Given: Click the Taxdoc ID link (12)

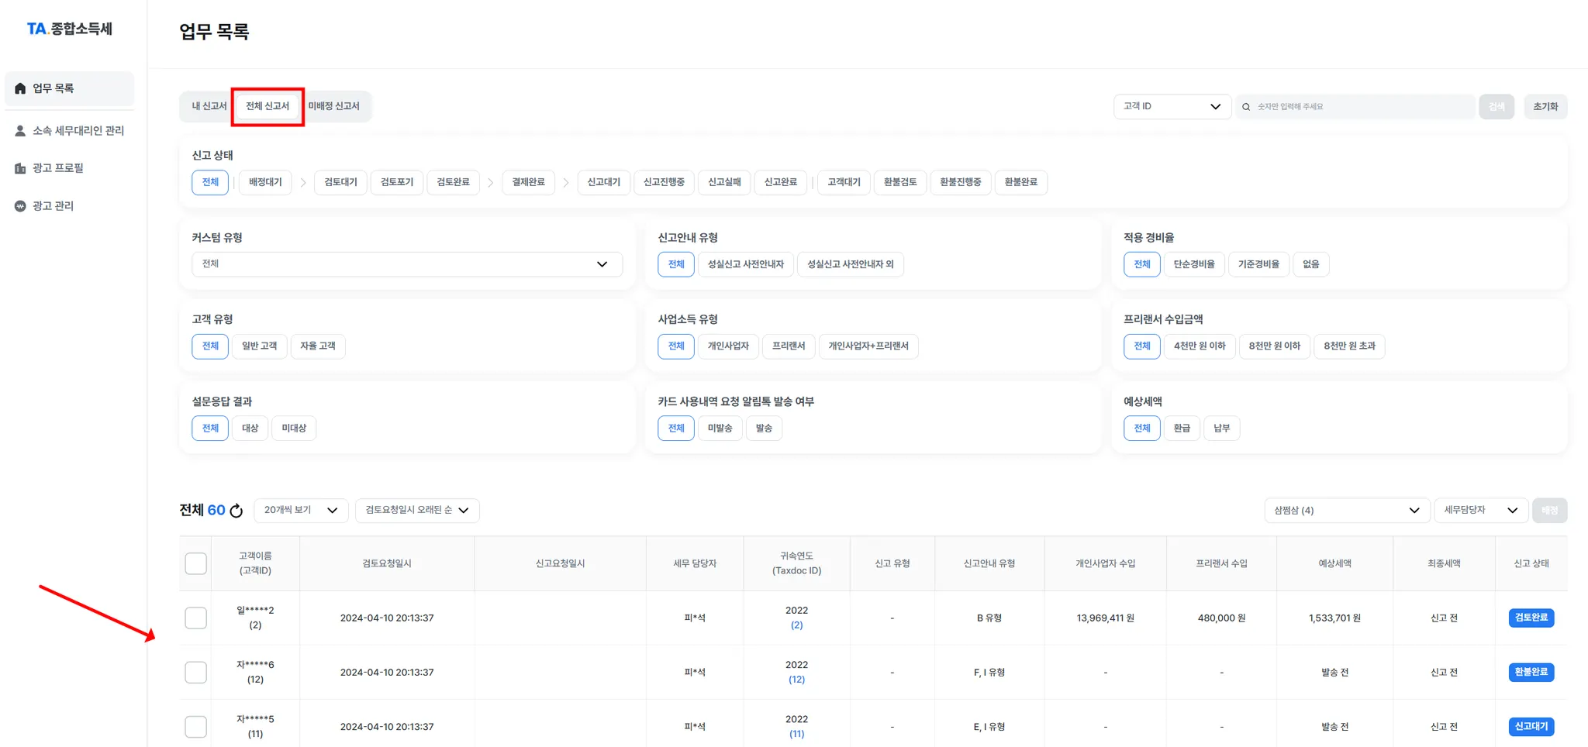Looking at the screenshot, I should (x=796, y=680).
